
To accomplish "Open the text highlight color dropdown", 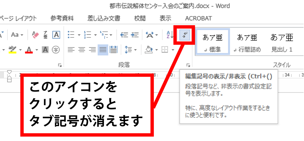I will point(20,50).
